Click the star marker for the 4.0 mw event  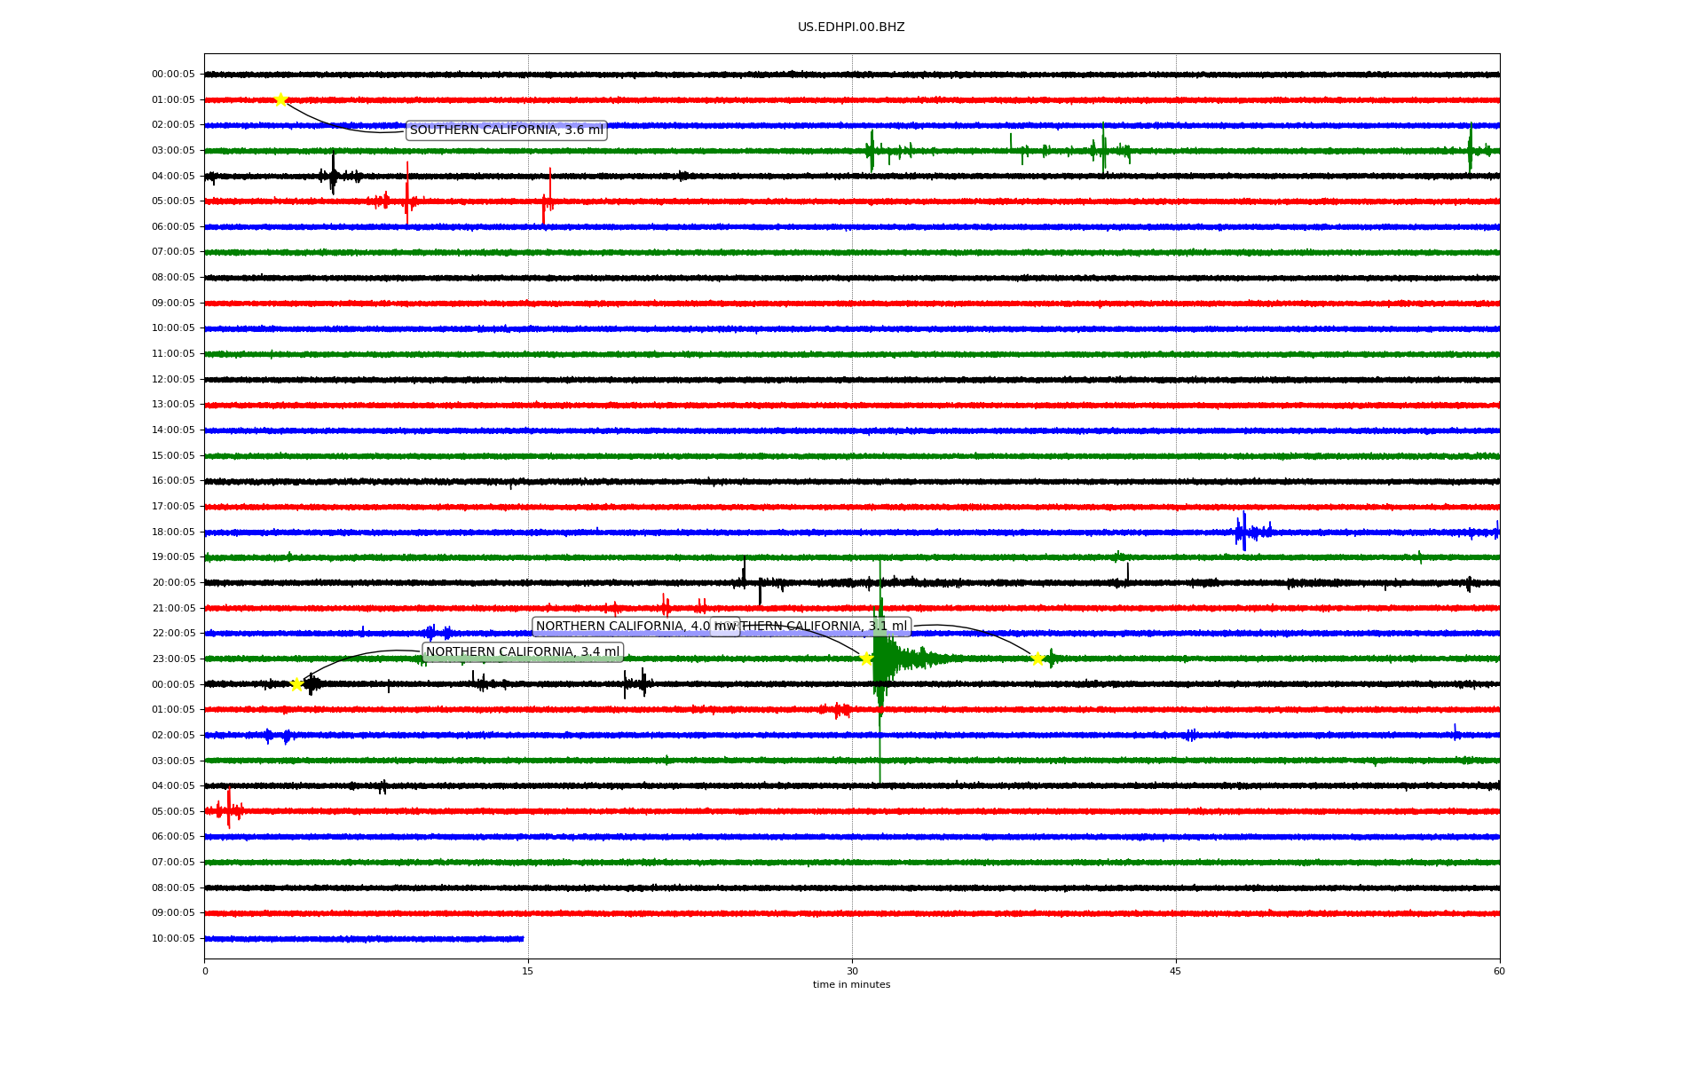(x=866, y=658)
